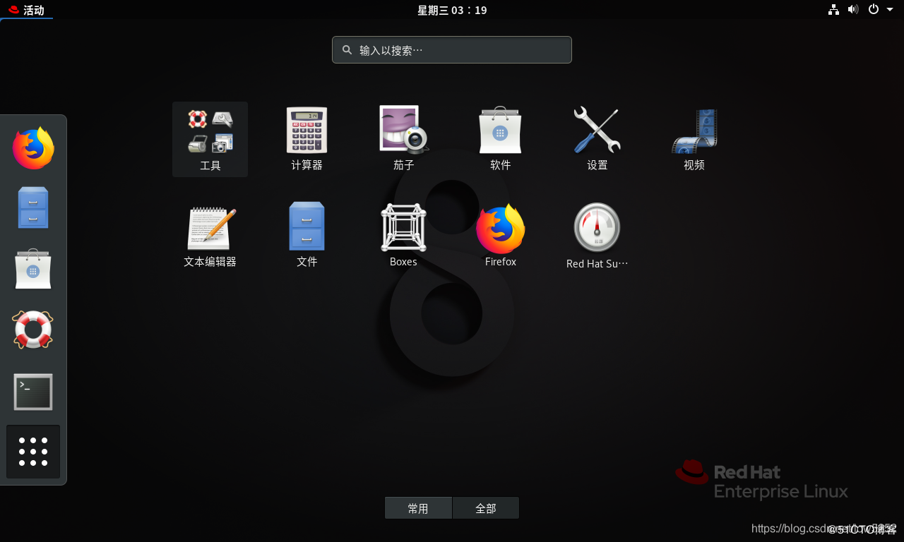
Task: Select the 常用 (Frequent) apps view
Action: [418, 507]
